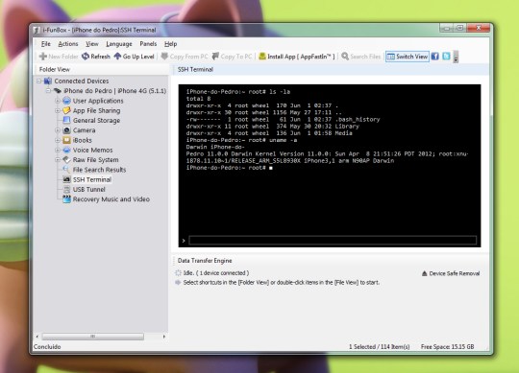This screenshot has width=519, height=373.
Task: Click the USB Tunnel icon
Action: (x=67, y=190)
